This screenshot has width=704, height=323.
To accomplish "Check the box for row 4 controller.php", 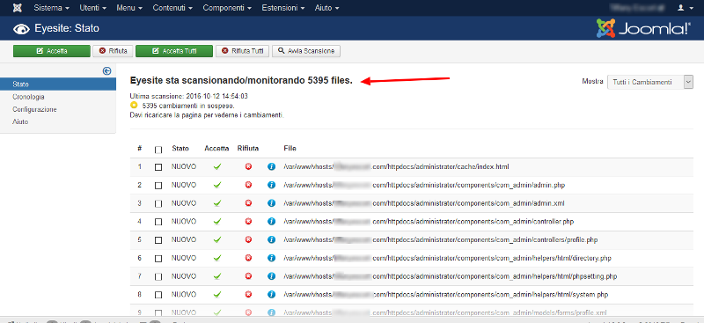I will click(x=158, y=222).
